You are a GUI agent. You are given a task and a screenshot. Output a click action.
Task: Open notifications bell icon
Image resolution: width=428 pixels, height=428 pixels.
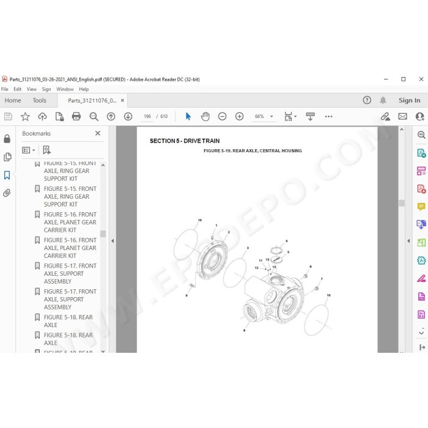click(x=383, y=100)
